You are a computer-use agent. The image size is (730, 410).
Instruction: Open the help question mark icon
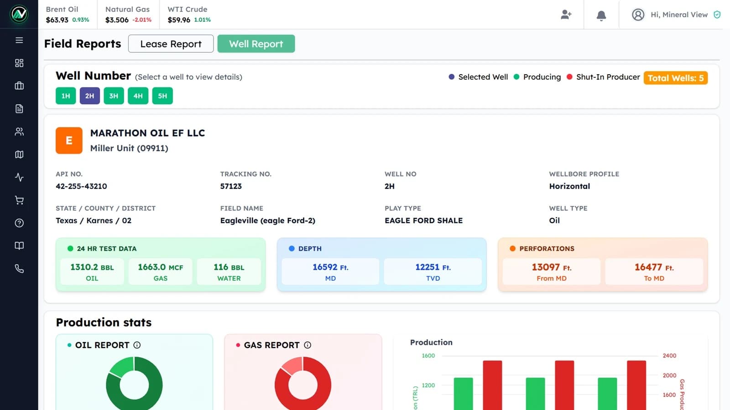(19, 223)
